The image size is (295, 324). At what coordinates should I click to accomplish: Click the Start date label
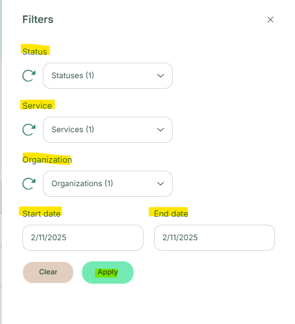pos(42,214)
